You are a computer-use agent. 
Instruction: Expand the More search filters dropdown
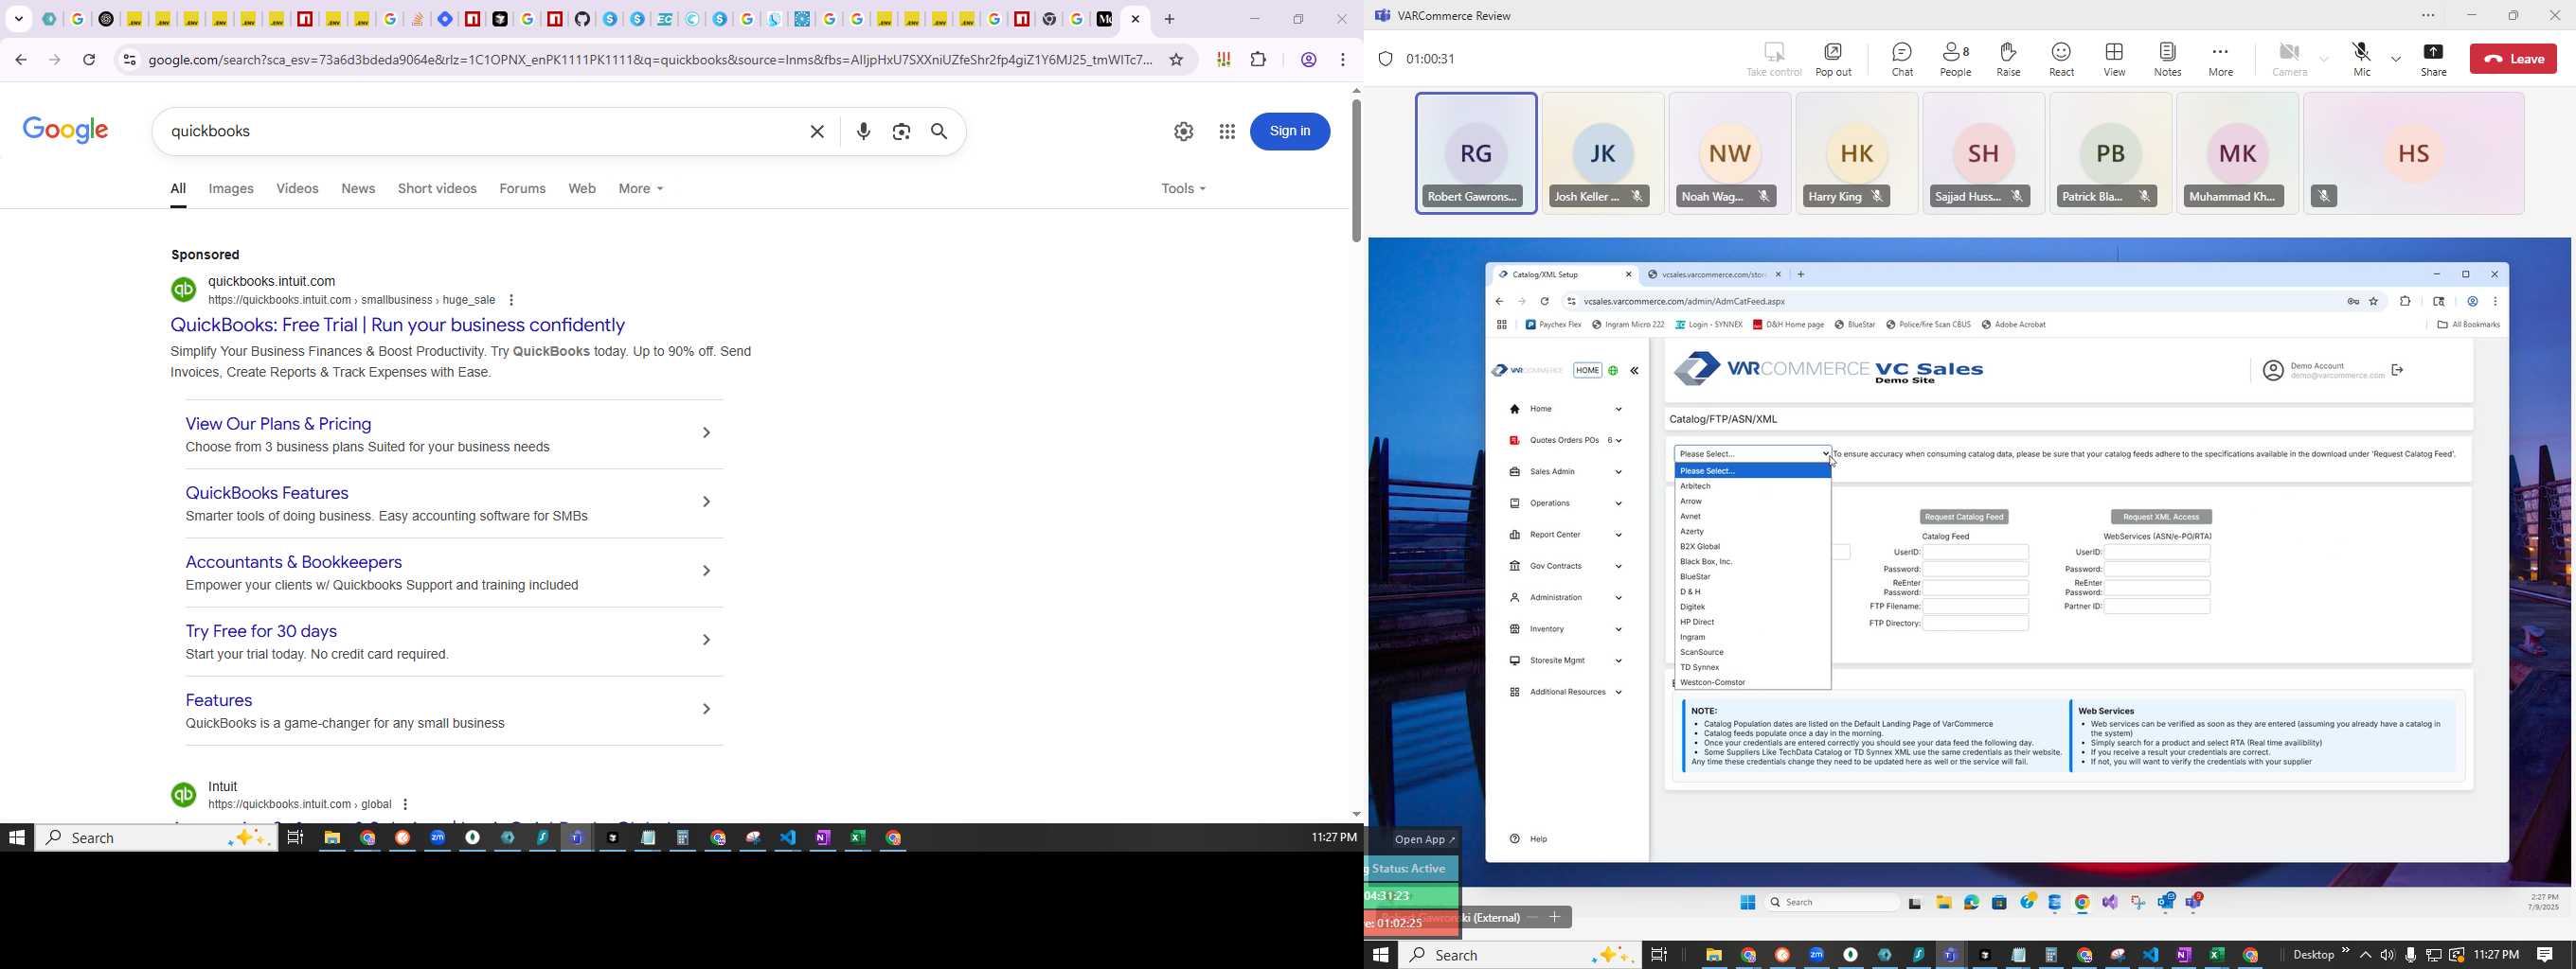pyautogui.click(x=641, y=189)
